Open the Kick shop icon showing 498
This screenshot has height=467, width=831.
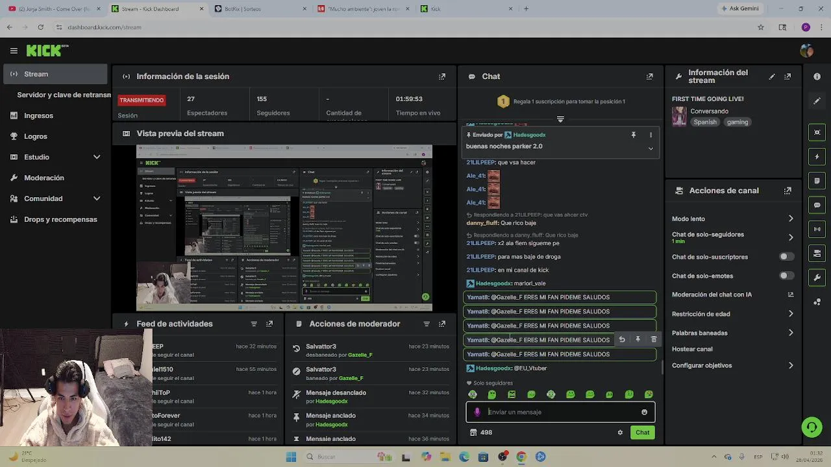(473, 433)
